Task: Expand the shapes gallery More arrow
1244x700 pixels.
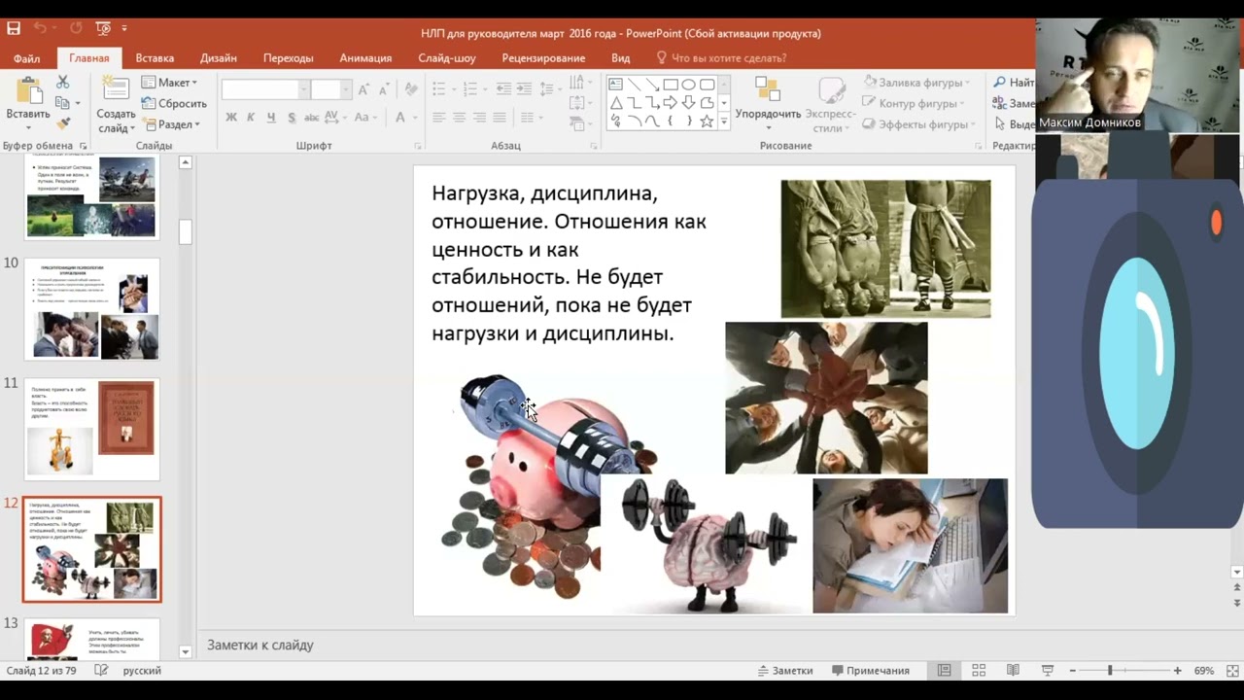Action: (724, 122)
